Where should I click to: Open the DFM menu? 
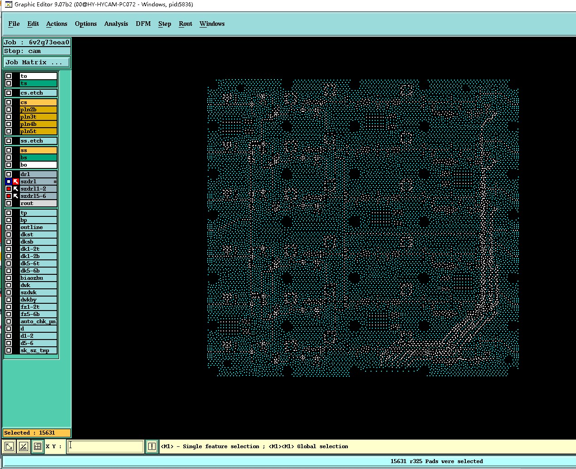pos(143,24)
